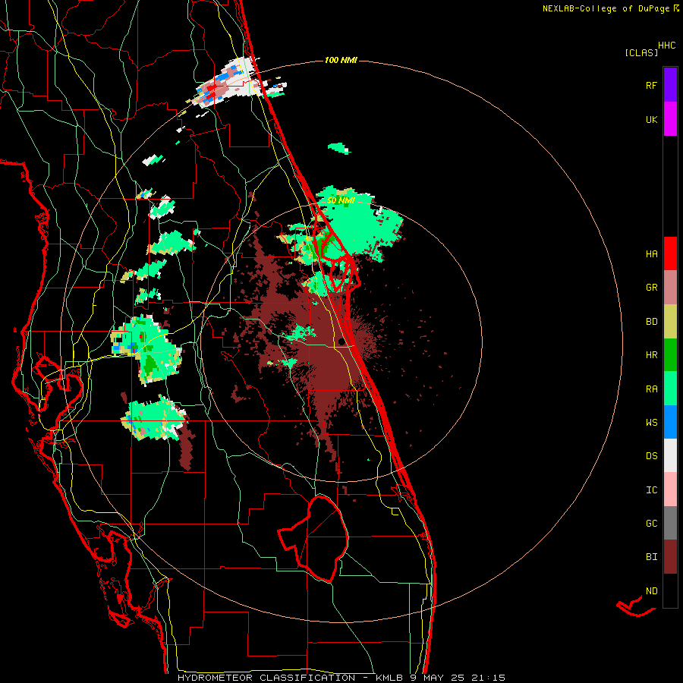Click the brown BI legend color block
The image size is (683, 683).
click(x=670, y=557)
